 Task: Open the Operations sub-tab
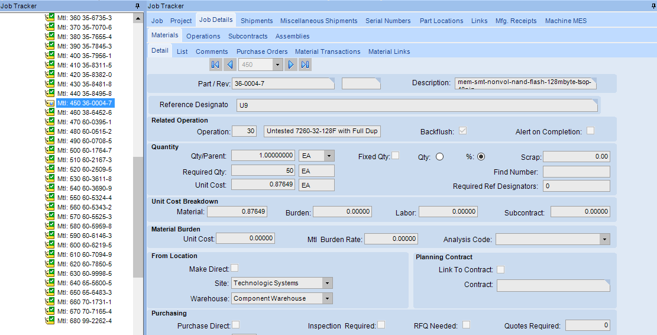[x=203, y=36]
